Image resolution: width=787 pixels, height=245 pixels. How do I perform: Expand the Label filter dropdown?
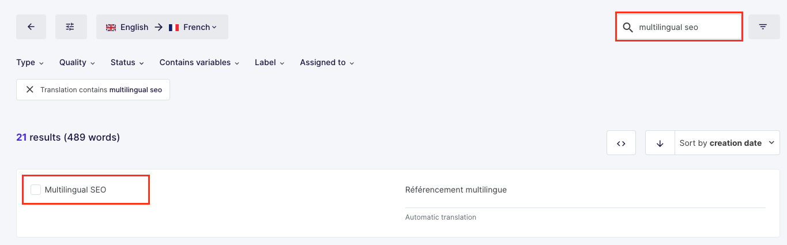[x=270, y=62]
